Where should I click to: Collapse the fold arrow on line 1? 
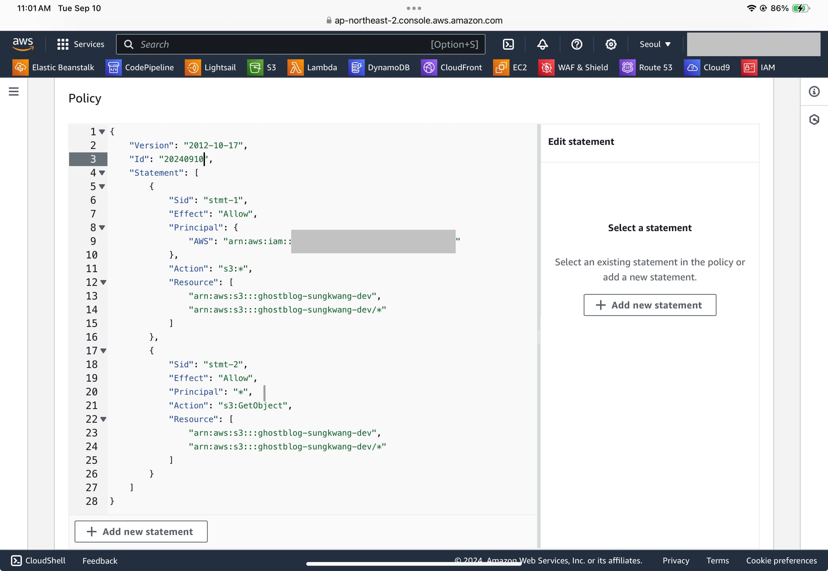(102, 132)
